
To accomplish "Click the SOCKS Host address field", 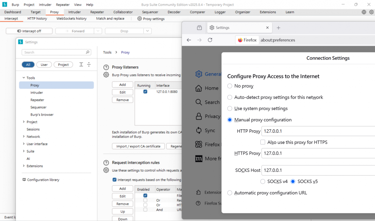I will [x=318, y=170].
